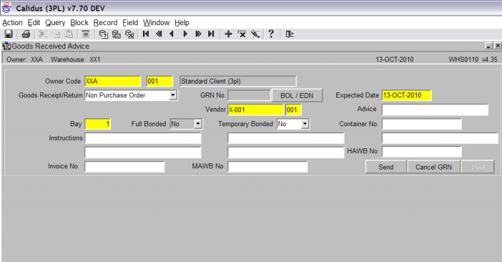Image resolution: width=502 pixels, height=262 pixels.
Task: Click the Print icon in toolbar
Action: 26,34
